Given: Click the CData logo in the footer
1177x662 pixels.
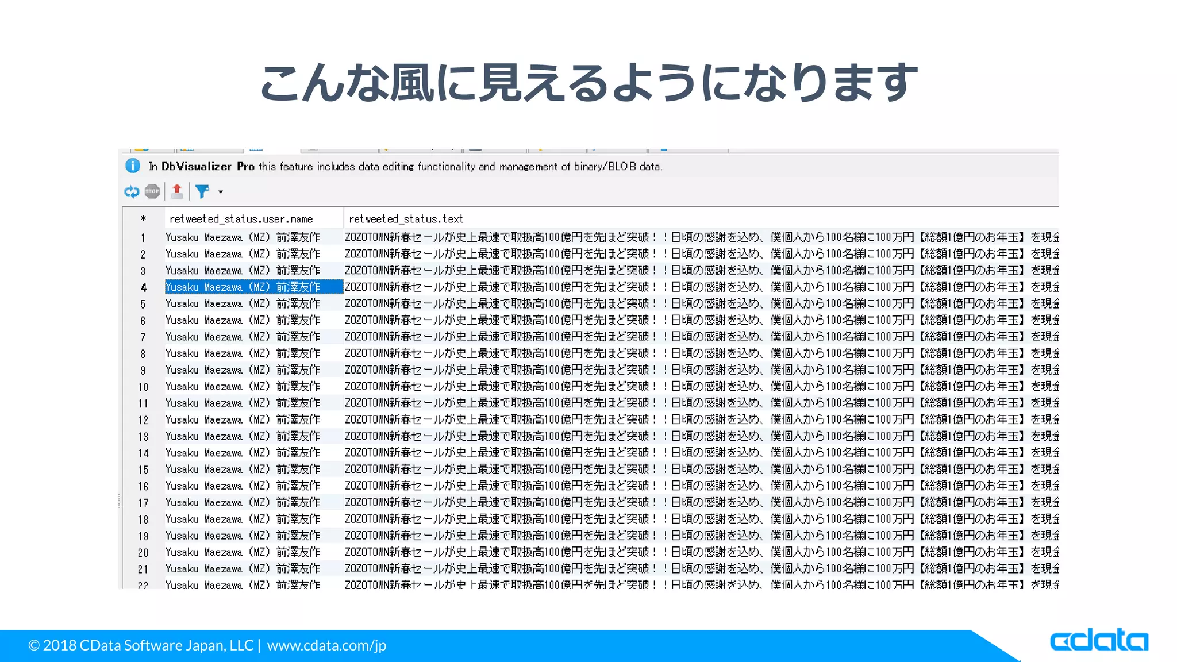Looking at the screenshot, I should click(x=1099, y=640).
